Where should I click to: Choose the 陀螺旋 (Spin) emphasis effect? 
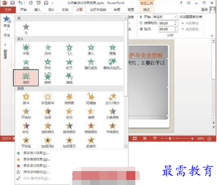coord(91,99)
